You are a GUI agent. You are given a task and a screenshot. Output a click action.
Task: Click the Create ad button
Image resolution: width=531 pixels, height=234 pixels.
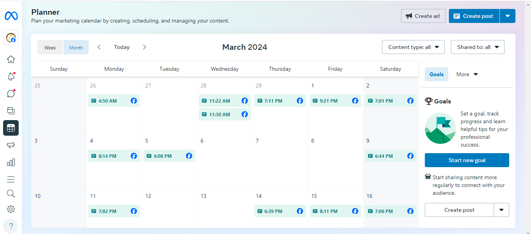(x=423, y=16)
